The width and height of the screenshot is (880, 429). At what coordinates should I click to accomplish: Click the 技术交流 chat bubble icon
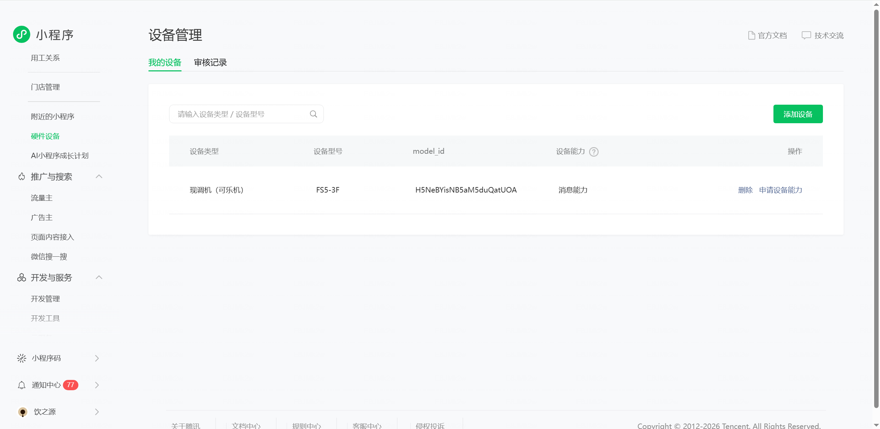pos(806,35)
